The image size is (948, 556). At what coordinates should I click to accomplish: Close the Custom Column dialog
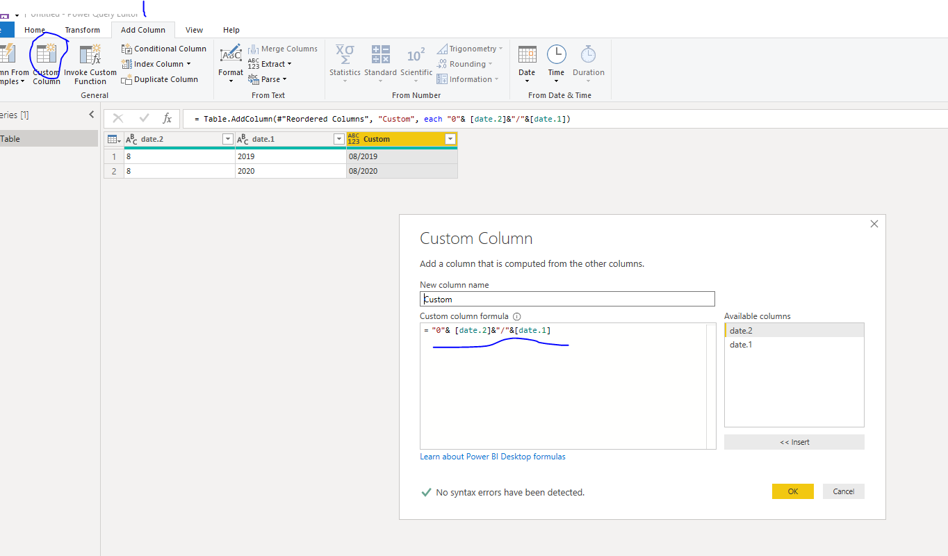(x=874, y=224)
